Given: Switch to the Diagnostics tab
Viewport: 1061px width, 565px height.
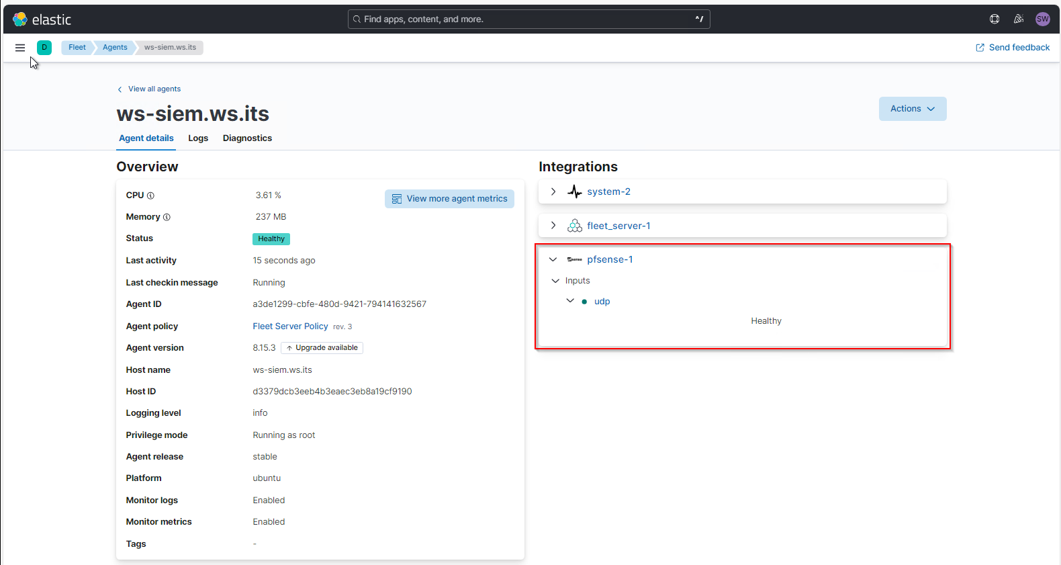Looking at the screenshot, I should point(247,138).
